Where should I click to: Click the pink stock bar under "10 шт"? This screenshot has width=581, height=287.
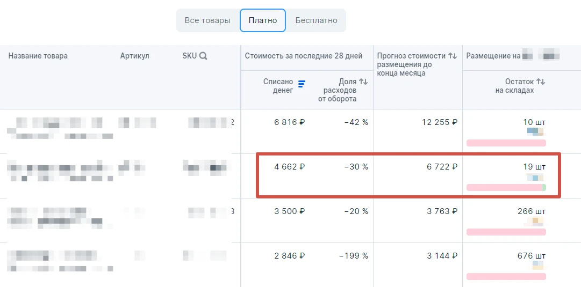tap(506, 143)
